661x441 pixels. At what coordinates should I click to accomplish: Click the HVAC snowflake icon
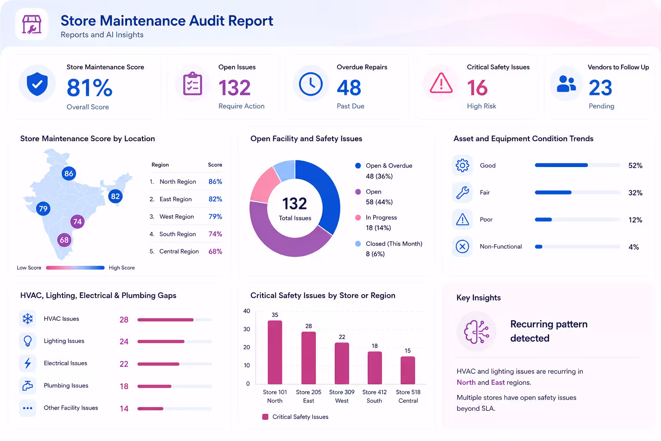tap(28, 319)
